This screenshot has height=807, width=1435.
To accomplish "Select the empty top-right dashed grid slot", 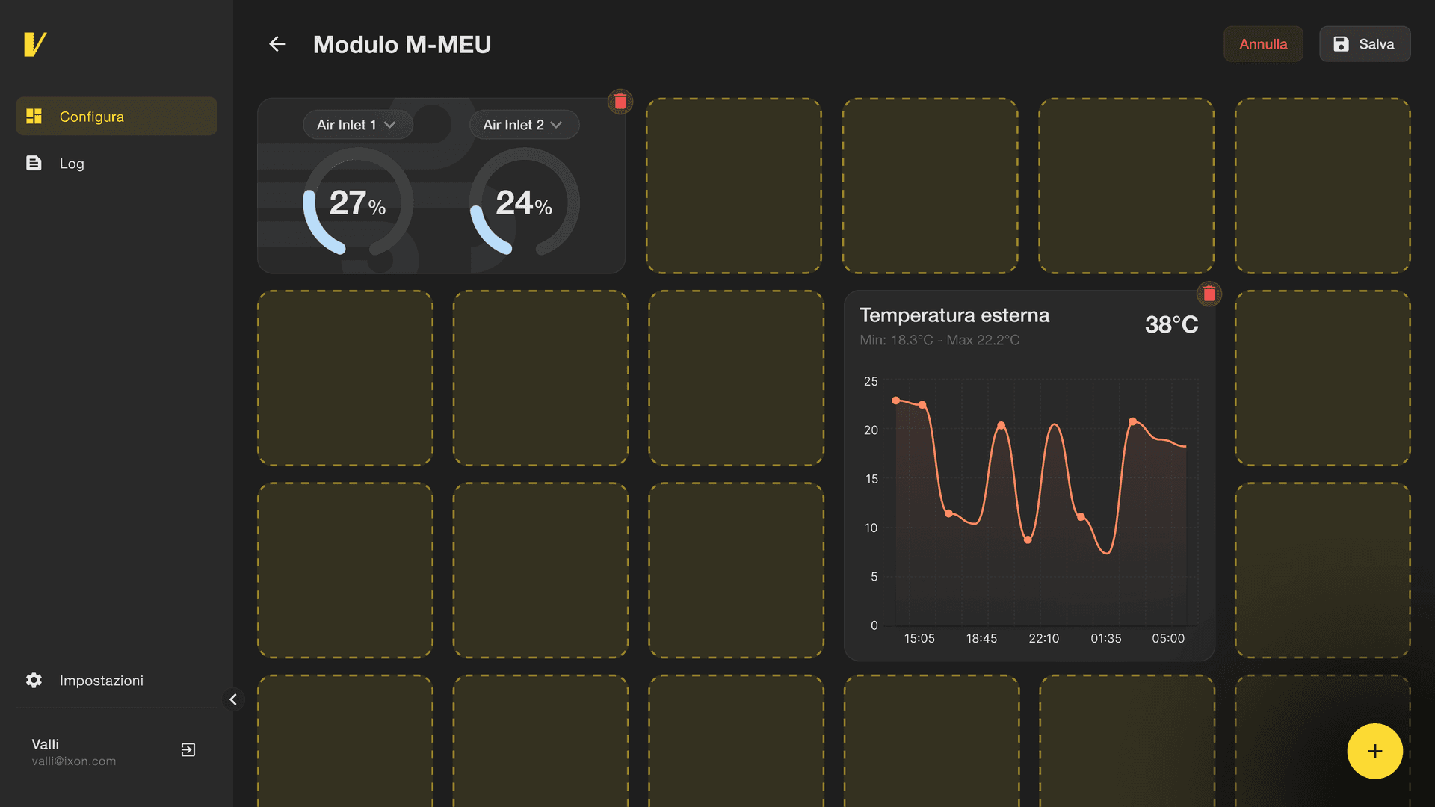I will [x=1322, y=185].
